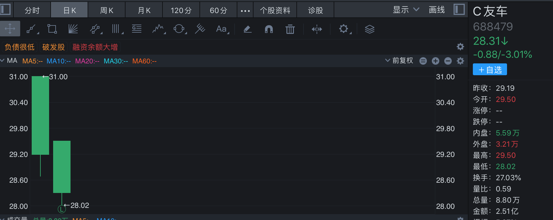Delete drawings with the trash icon
This screenshot has width=553, height=220.
point(290,29)
